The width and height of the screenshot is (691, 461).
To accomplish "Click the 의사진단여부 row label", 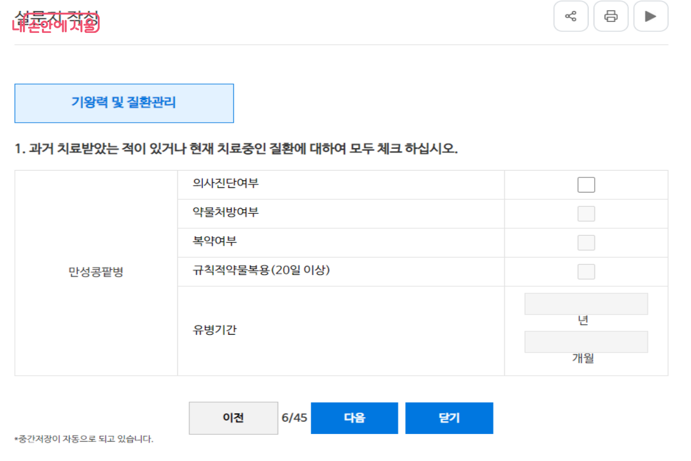I will pyautogui.click(x=226, y=184).
